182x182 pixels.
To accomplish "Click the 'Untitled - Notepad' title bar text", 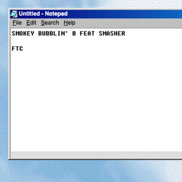I will pos(43,14).
